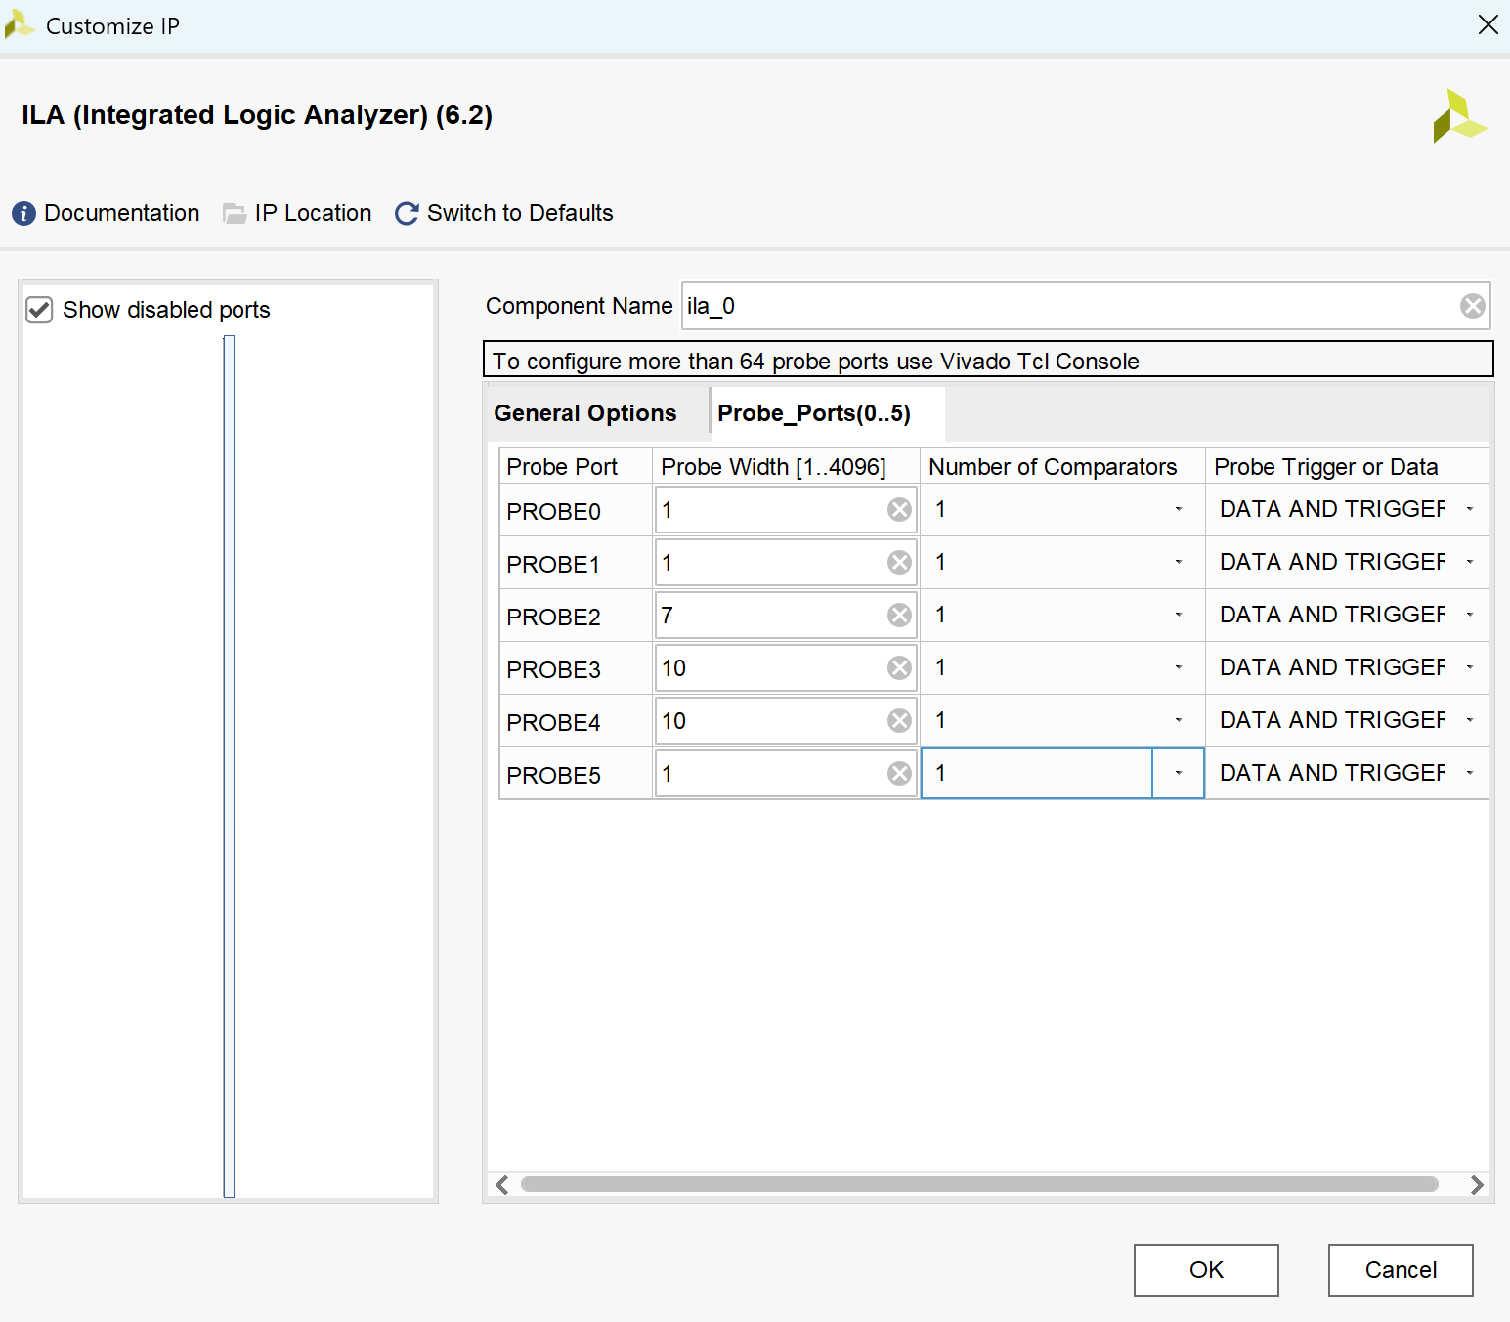Viewport: 1510px width, 1322px height.
Task: Click the ports preview vertical bar
Action: pos(229,766)
